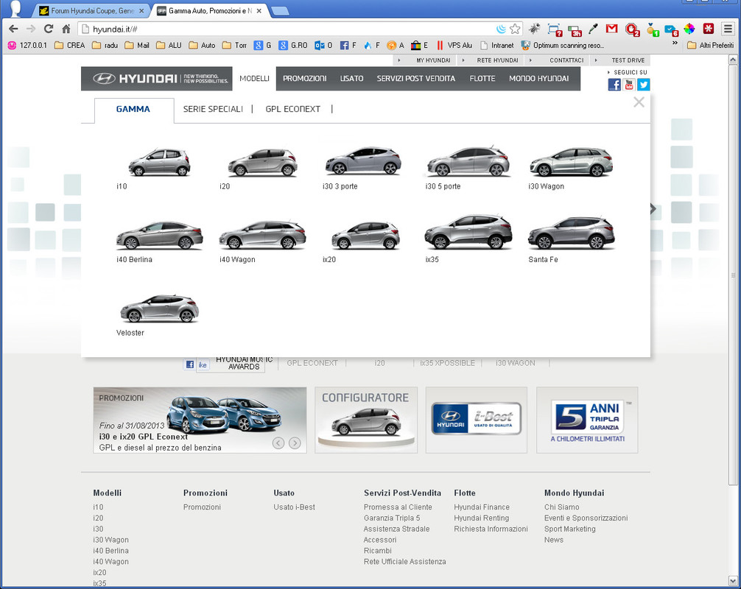The height and width of the screenshot is (589, 741).
Task: Go to next promotion with right arrow
Action: [295, 443]
